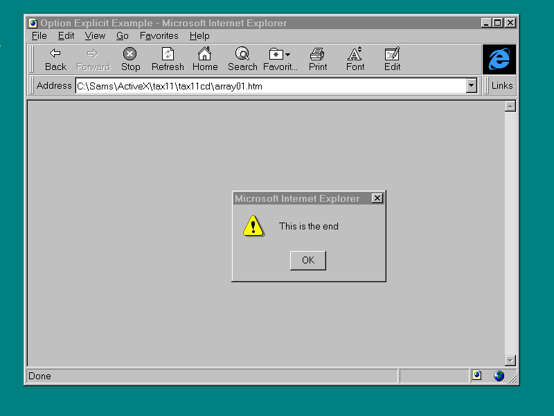Image resolution: width=554 pixels, height=416 pixels.
Task: Click the Edit toolbar icon
Action: (393, 54)
